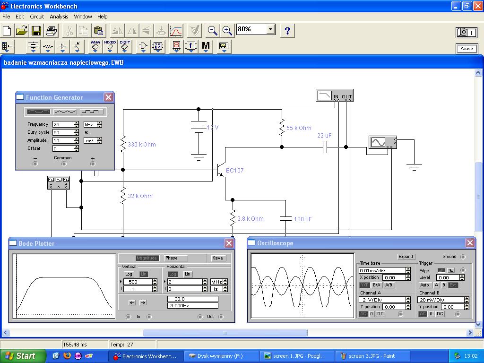
Task: Open a circuit file with the Open icon
Action: pos(22,31)
